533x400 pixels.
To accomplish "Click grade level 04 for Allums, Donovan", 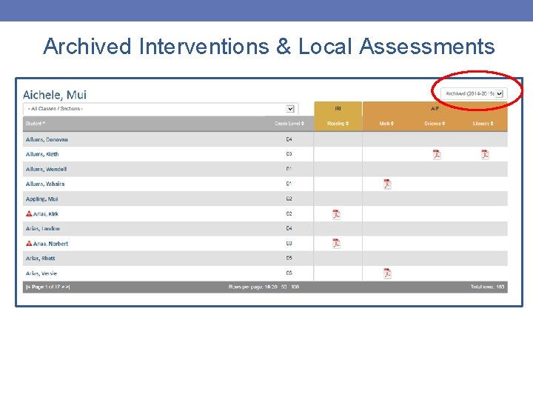I will (289, 139).
